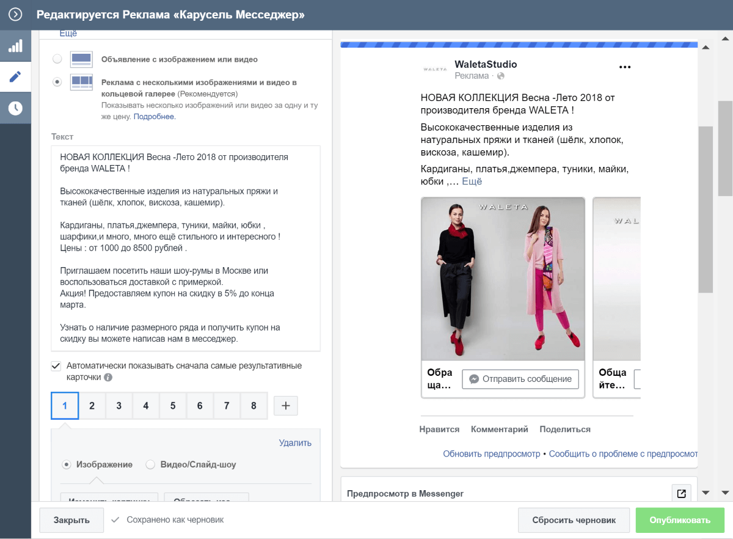Click the info icon next to карточки
Screen dimensions: 733x539
108,378
